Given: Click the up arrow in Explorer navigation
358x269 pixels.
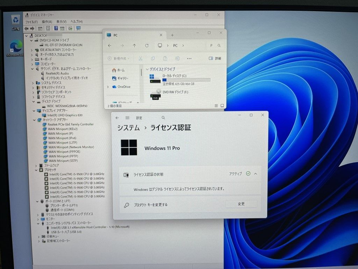Looking at the screenshot, I should pos(134,46).
